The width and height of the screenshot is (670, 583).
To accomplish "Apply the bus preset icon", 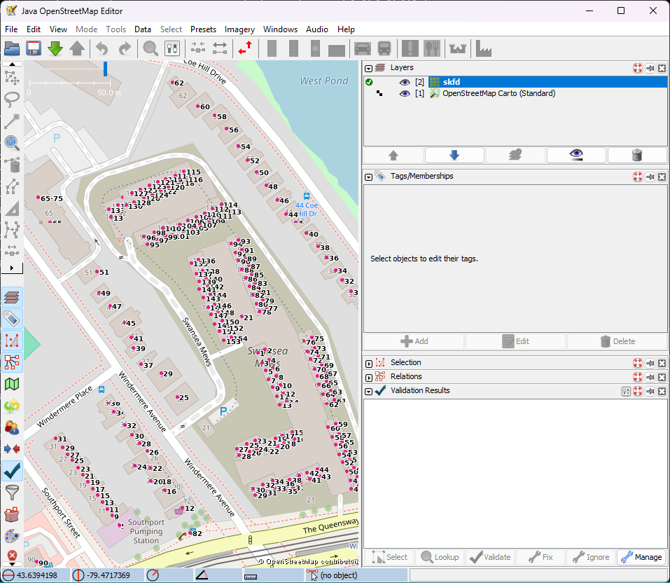I will (x=384, y=48).
